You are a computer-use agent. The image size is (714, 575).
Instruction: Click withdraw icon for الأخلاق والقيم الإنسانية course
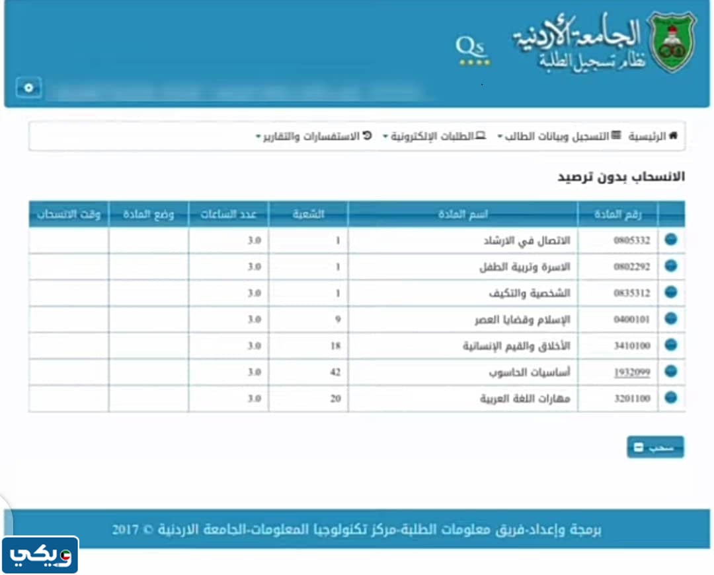(x=670, y=345)
